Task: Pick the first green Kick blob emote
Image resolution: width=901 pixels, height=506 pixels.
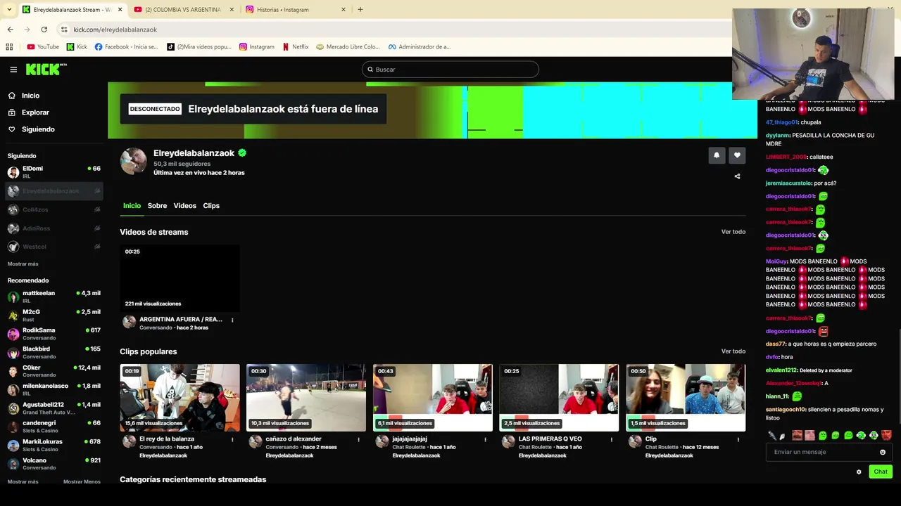Action: [822, 436]
